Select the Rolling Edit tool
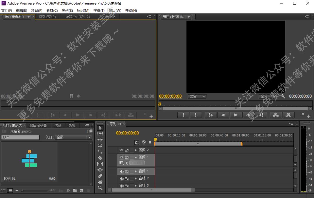314x198 pixels. coord(100,146)
